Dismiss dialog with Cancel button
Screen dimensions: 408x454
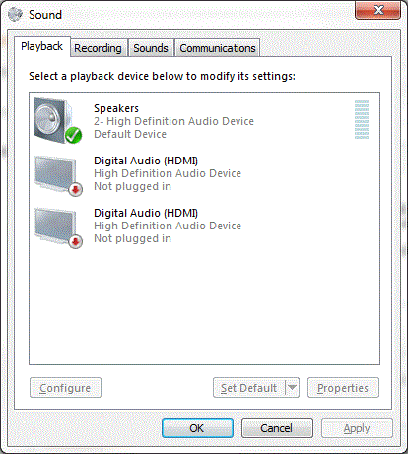[x=277, y=428]
